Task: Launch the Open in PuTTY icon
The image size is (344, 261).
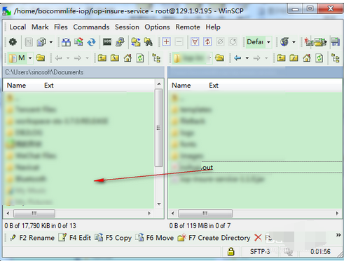Action: (x=120, y=42)
